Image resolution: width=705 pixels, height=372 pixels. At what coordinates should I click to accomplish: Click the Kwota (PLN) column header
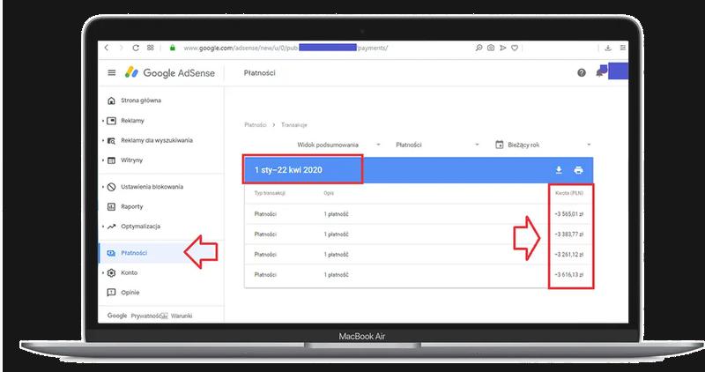569,193
